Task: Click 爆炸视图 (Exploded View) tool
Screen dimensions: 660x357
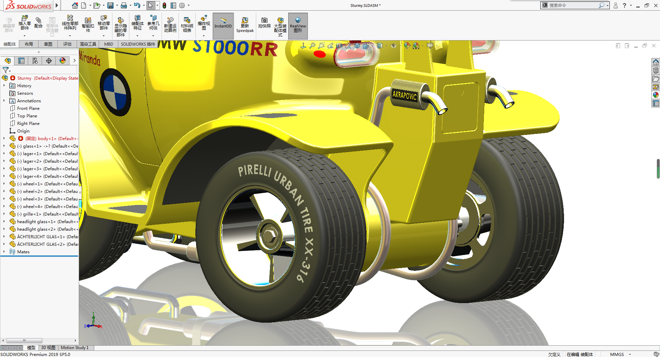Action: tap(204, 23)
